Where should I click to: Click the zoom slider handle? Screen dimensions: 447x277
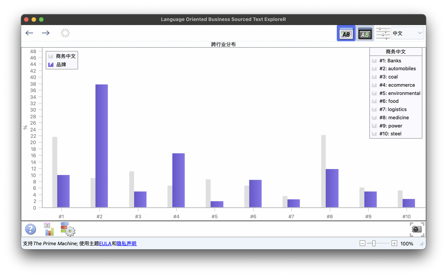[x=374, y=243]
